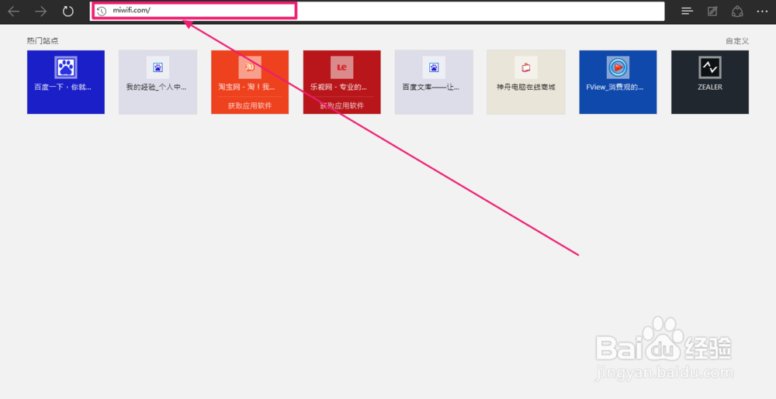Open the ZEALER top site tile

[710, 82]
